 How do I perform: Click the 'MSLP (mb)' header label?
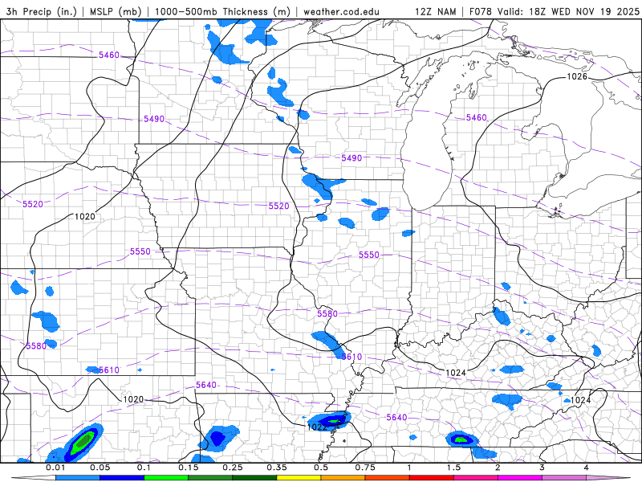tap(116, 11)
